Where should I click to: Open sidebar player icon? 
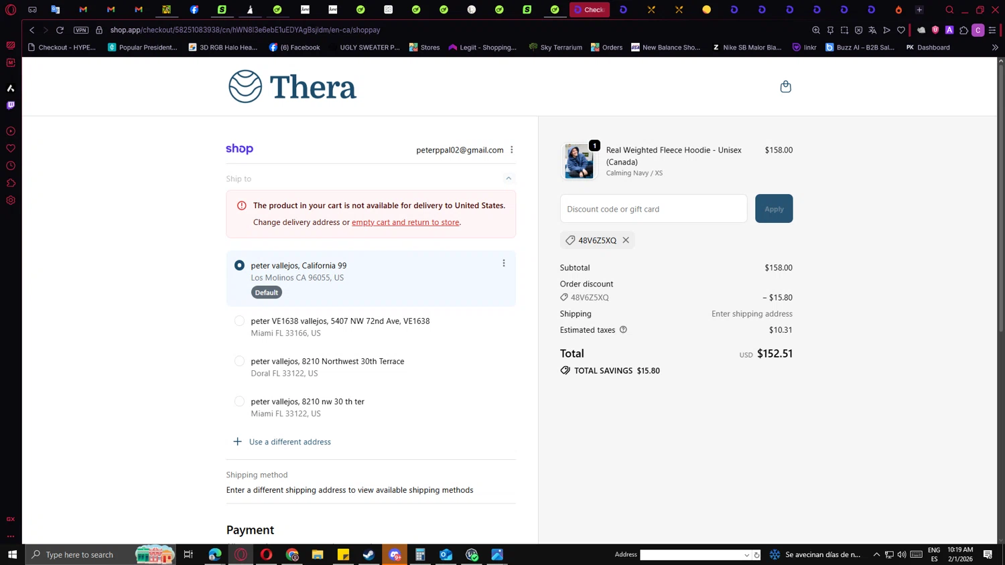11,131
